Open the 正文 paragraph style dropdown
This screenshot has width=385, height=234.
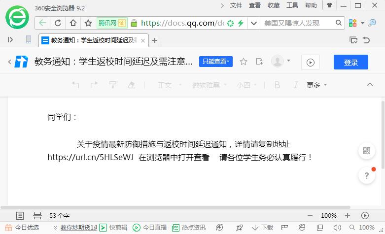(x=170, y=85)
